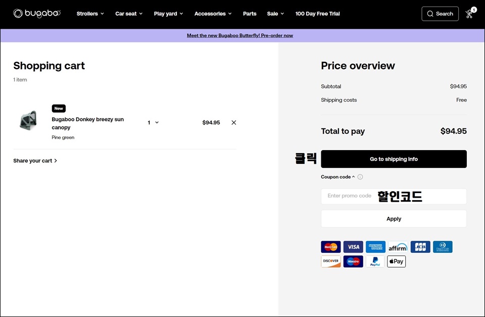
Task: Select the PayPal payment icon
Action: [x=375, y=261]
